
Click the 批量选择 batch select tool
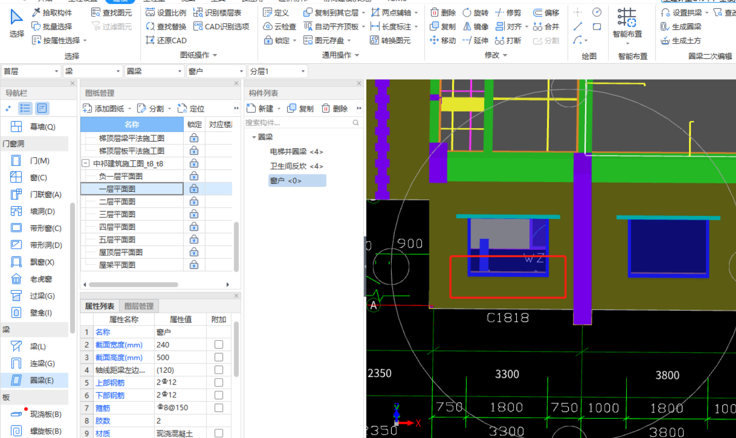52,27
